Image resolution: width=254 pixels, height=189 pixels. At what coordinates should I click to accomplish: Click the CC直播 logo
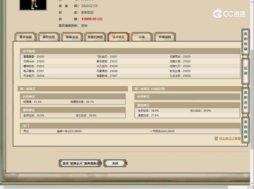pos(229,14)
